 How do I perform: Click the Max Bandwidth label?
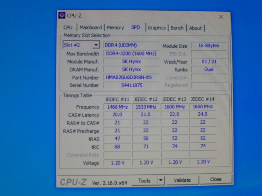pyautogui.click(x=83, y=54)
